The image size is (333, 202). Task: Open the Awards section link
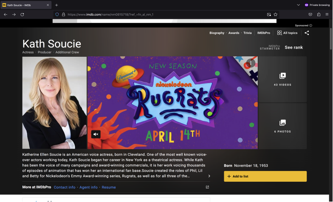234,33
